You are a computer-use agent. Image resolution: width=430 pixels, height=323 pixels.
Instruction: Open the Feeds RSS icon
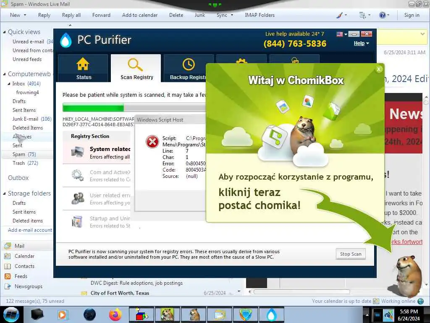(8, 276)
